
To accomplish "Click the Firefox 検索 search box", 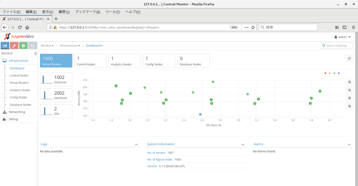I will [288, 27].
